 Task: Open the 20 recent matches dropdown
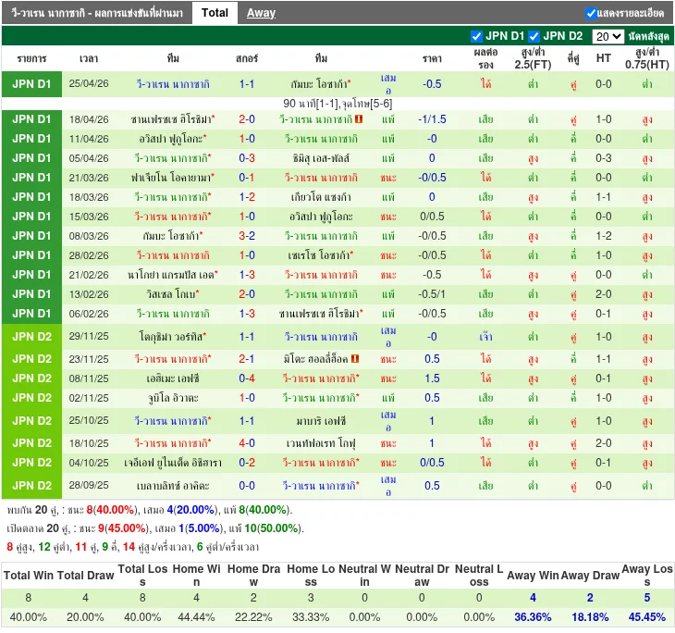click(607, 37)
